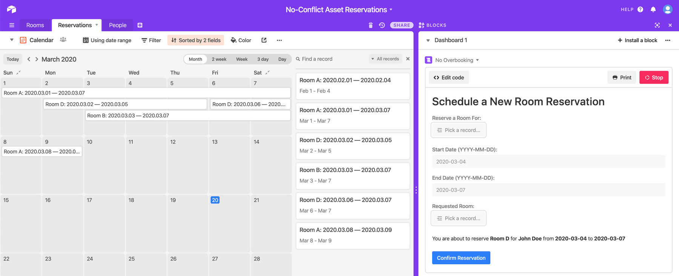This screenshot has width=679, height=276.
Task: Open the All records dropdown
Action: tap(385, 59)
